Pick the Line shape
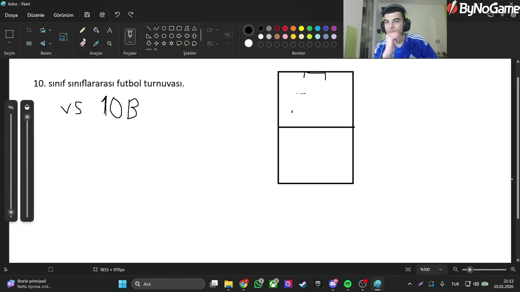 pos(149,28)
